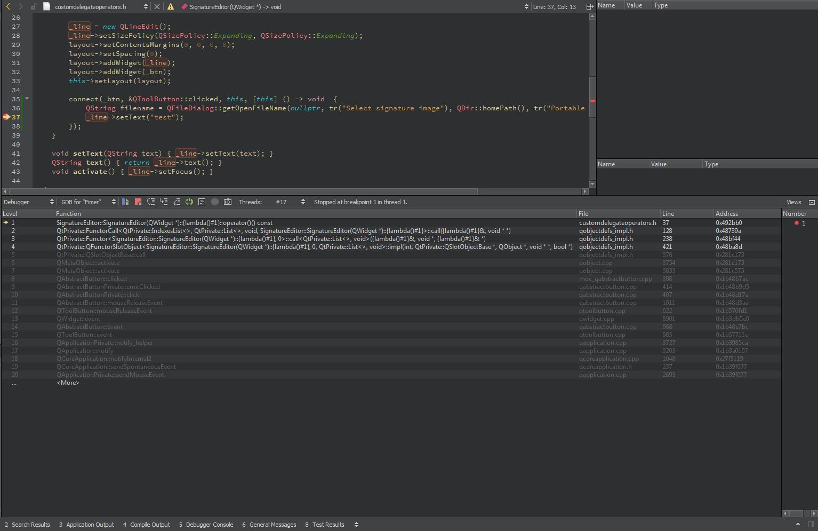Go forward in navigation history
Image resolution: width=818 pixels, height=531 pixels.
point(20,6)
